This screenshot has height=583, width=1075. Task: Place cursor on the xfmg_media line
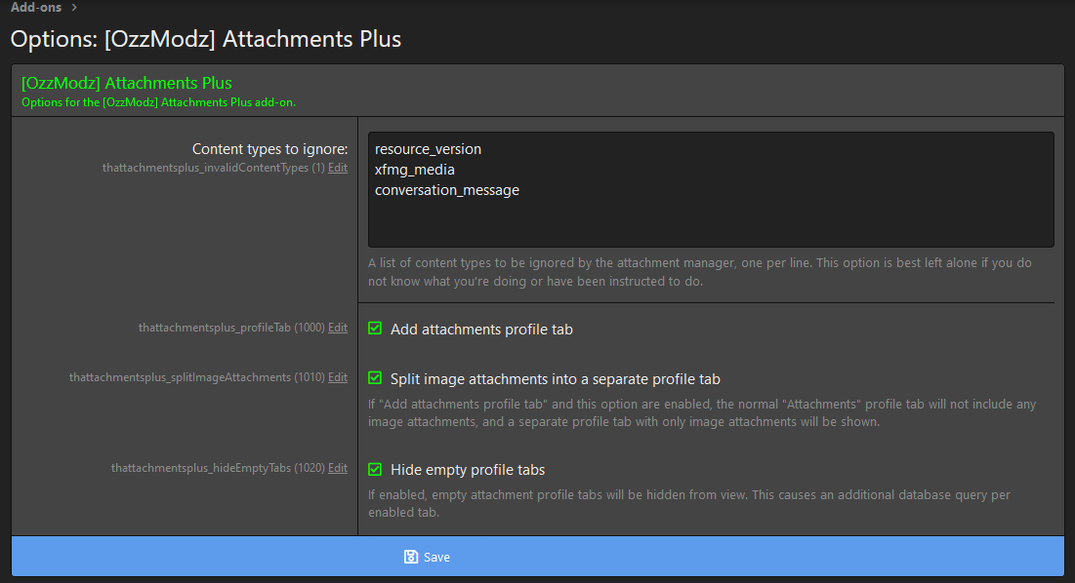(x=415, y=170)
